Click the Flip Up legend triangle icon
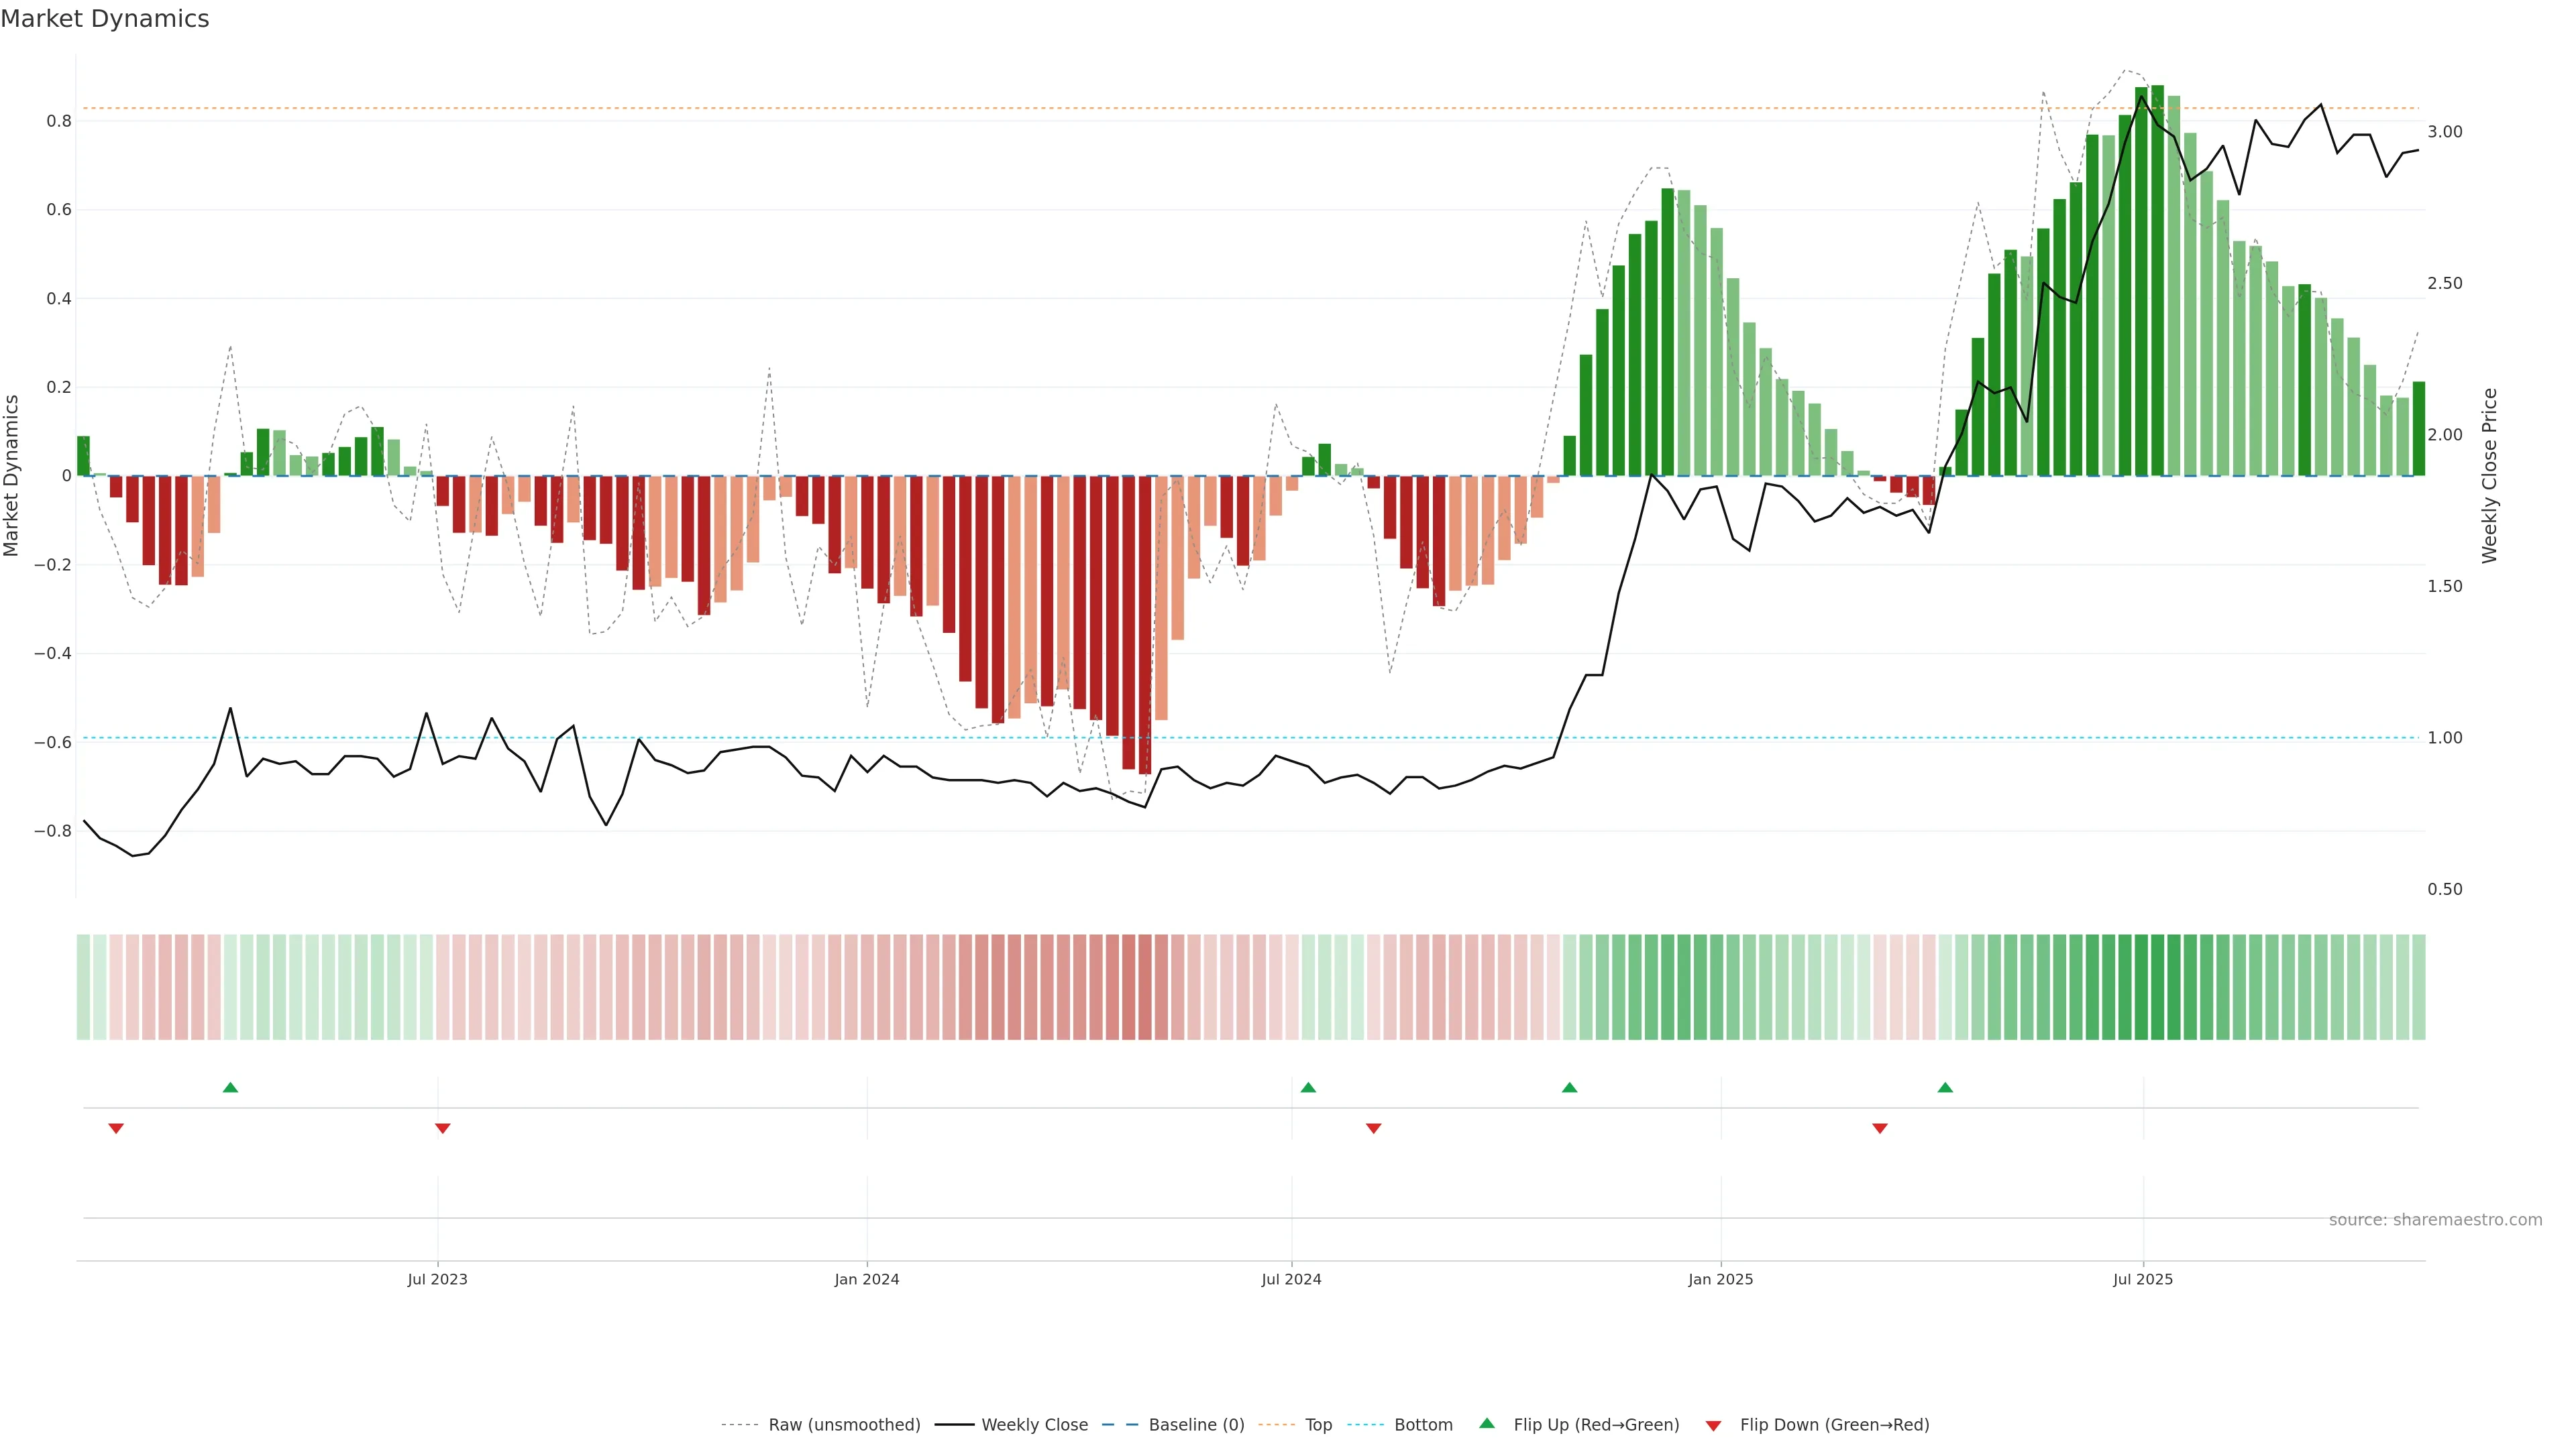 (x=1487, y=1423)
